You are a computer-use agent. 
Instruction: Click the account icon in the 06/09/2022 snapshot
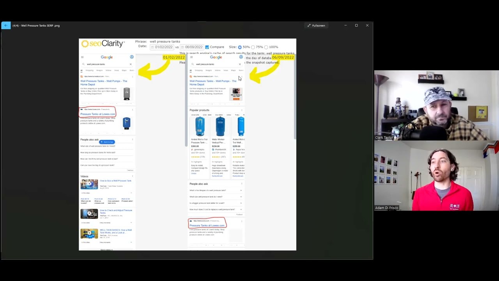tap(241, 57)
